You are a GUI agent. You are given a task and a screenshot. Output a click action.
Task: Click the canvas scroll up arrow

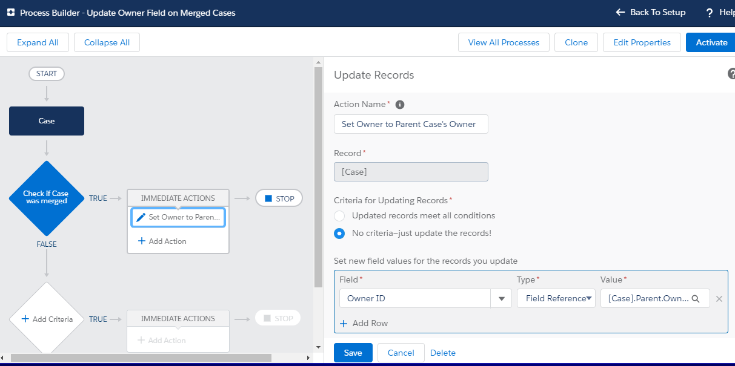[318, 62]
